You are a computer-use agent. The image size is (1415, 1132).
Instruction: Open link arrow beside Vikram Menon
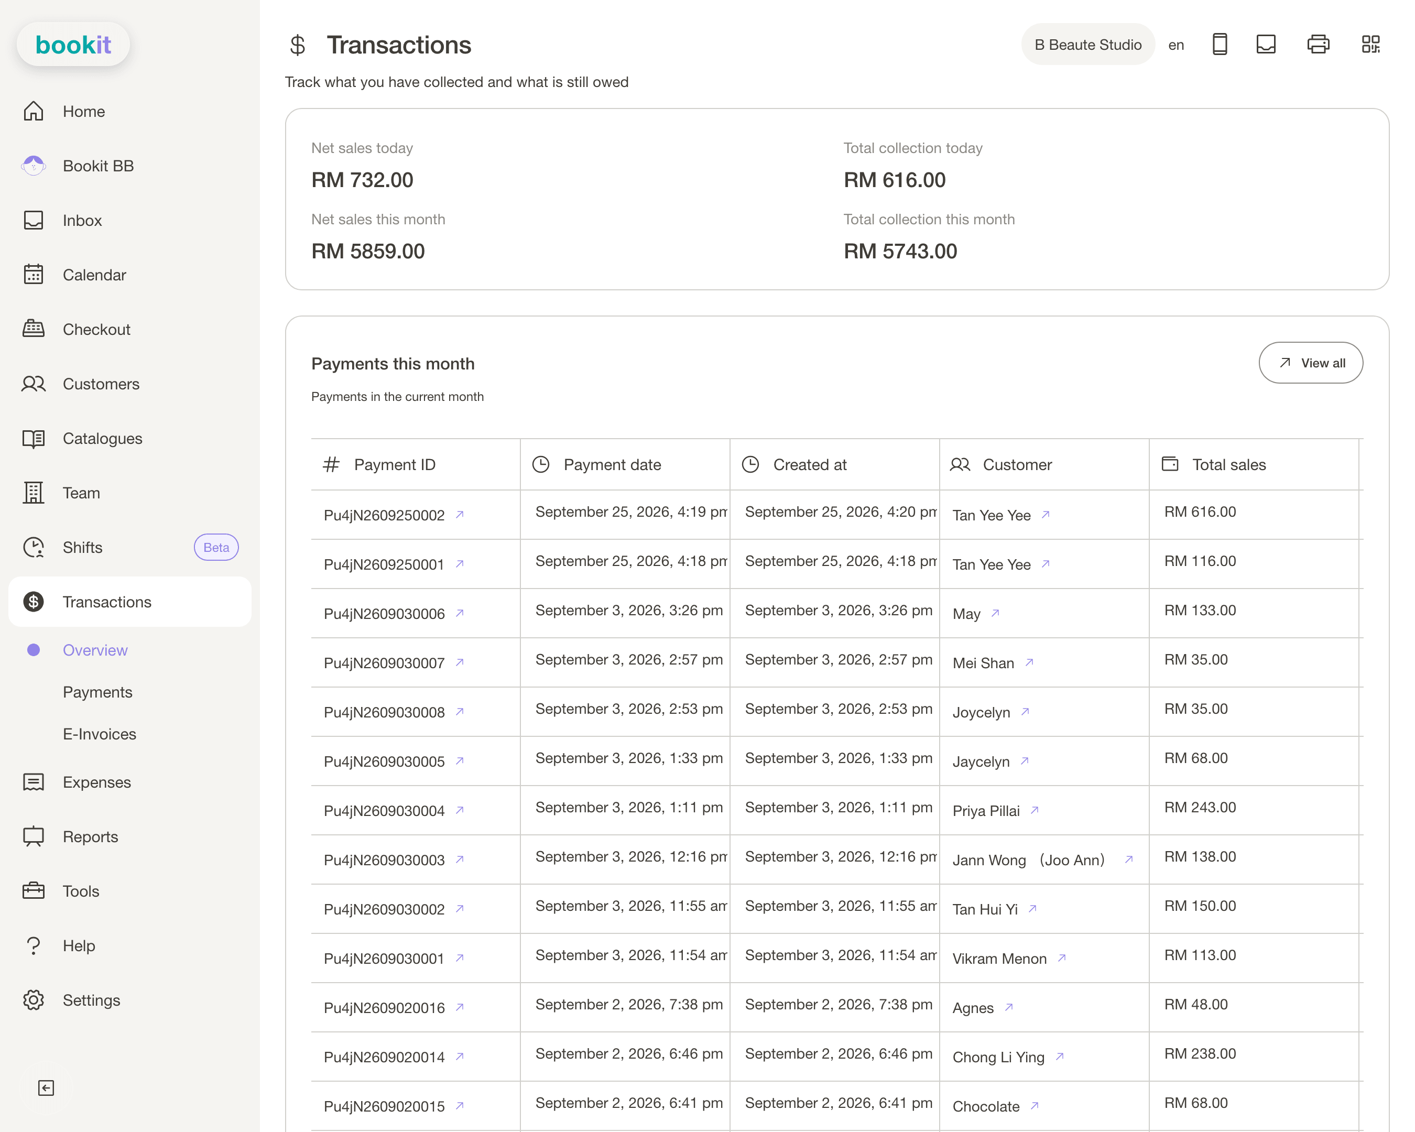1062,957
